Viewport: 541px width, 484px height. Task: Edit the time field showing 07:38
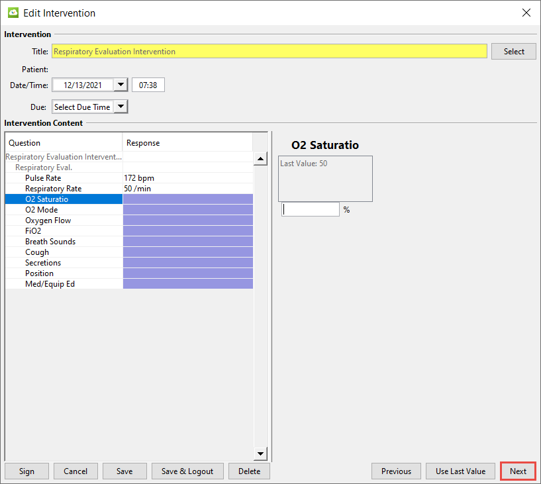tap(148, 85)
